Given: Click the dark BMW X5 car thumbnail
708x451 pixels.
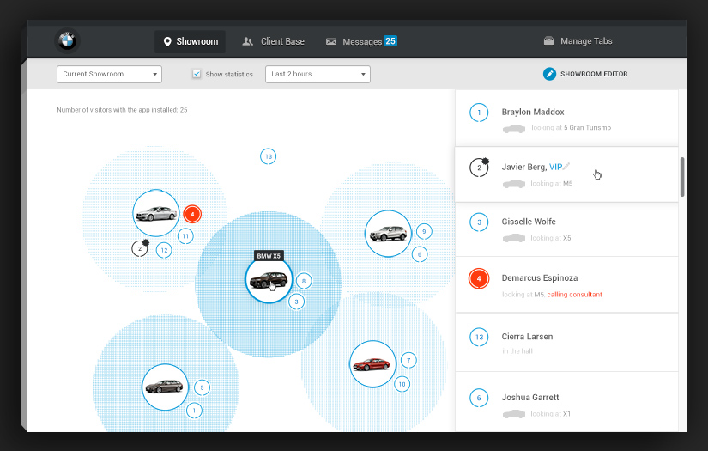Looking at the screenshot, I should (269, 280).
